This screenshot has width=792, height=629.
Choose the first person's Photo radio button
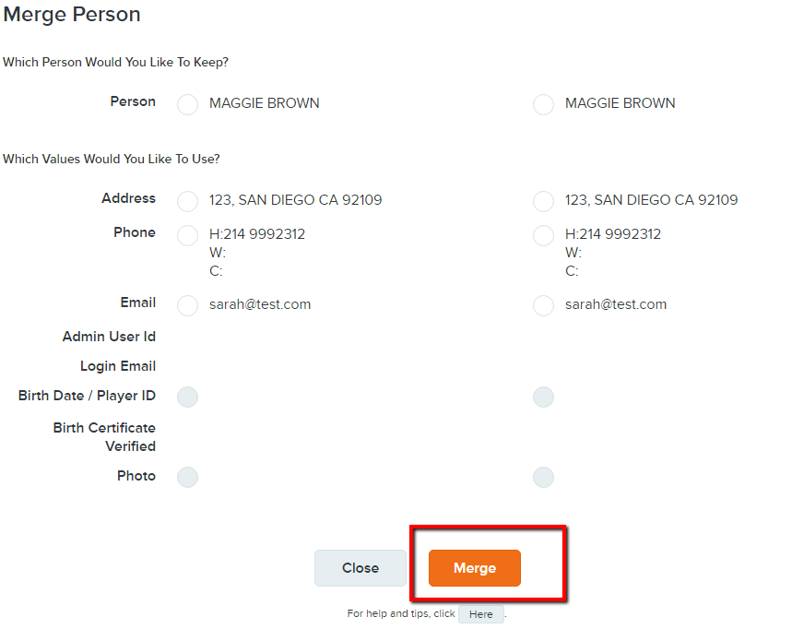[x=187, y=478]
